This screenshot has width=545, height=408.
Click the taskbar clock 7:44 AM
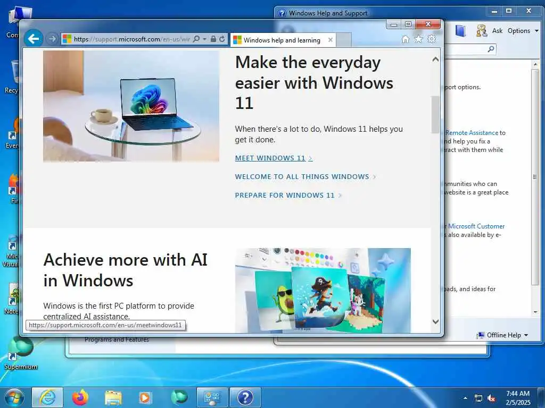(518, 398)
